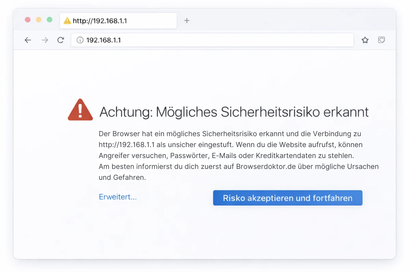Open site information via the circled-i icon
410x273 pixels.
[x=80, y=40]
